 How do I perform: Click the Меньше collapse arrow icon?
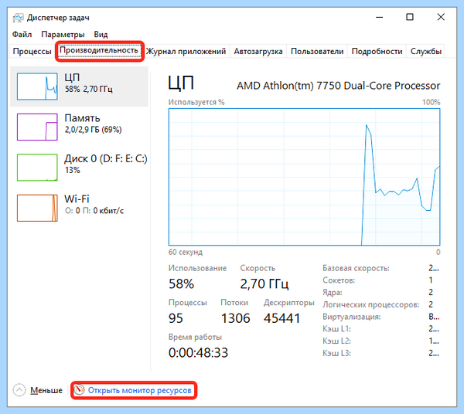[19, 390]
